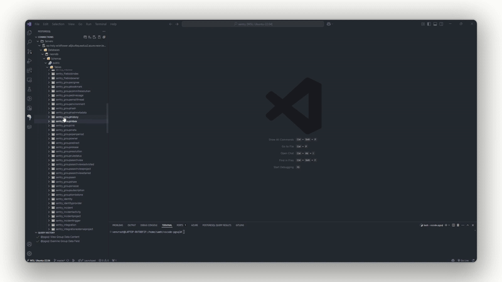Click the command center search box
Image resolution: width=502 pixels, height=282 pixels.
tap(253, 24)
